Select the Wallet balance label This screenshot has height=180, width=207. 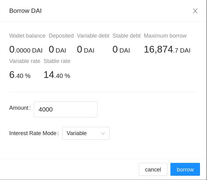pos(27,36)
